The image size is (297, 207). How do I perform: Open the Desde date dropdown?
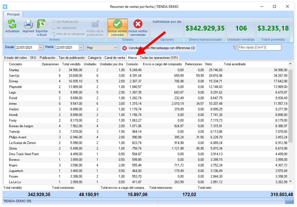coord(41,48)
